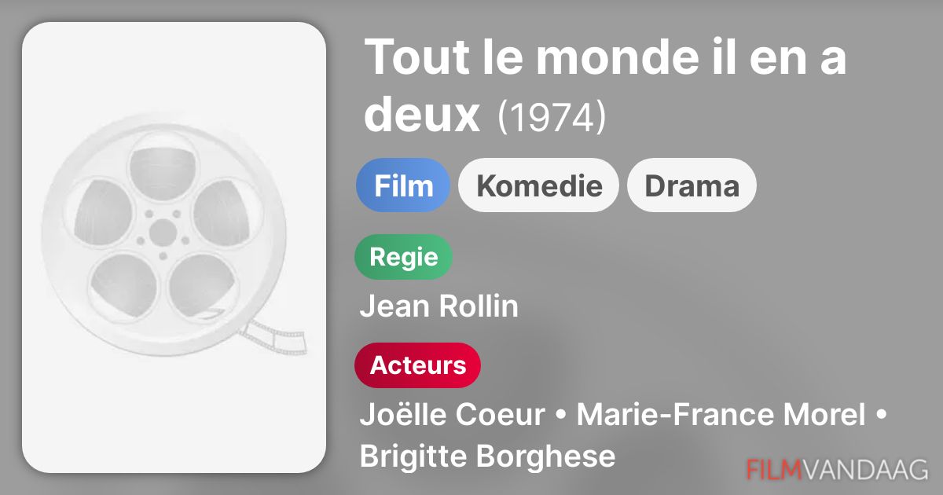Click the bullet after Marie-France Morel
Image resolution: width=943 pixels, height=495 pixels.
click(x=881, y=416)
